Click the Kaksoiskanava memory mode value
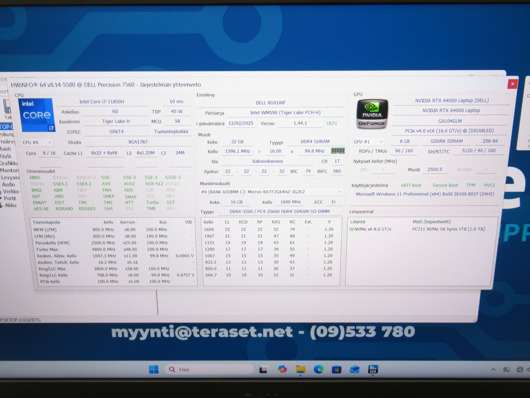Viewport: 530px width, 398px height. [x=267, y=161]
